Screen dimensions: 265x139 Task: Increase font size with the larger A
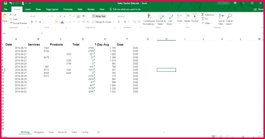coord(61,16)
